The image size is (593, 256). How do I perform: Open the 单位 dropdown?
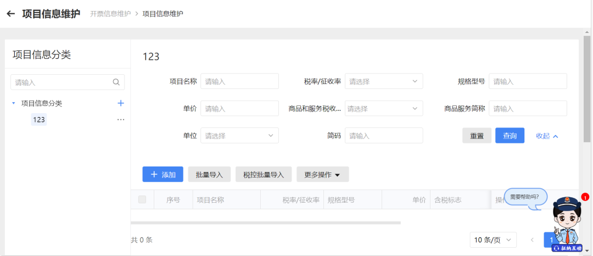click(x=239, y=136)
